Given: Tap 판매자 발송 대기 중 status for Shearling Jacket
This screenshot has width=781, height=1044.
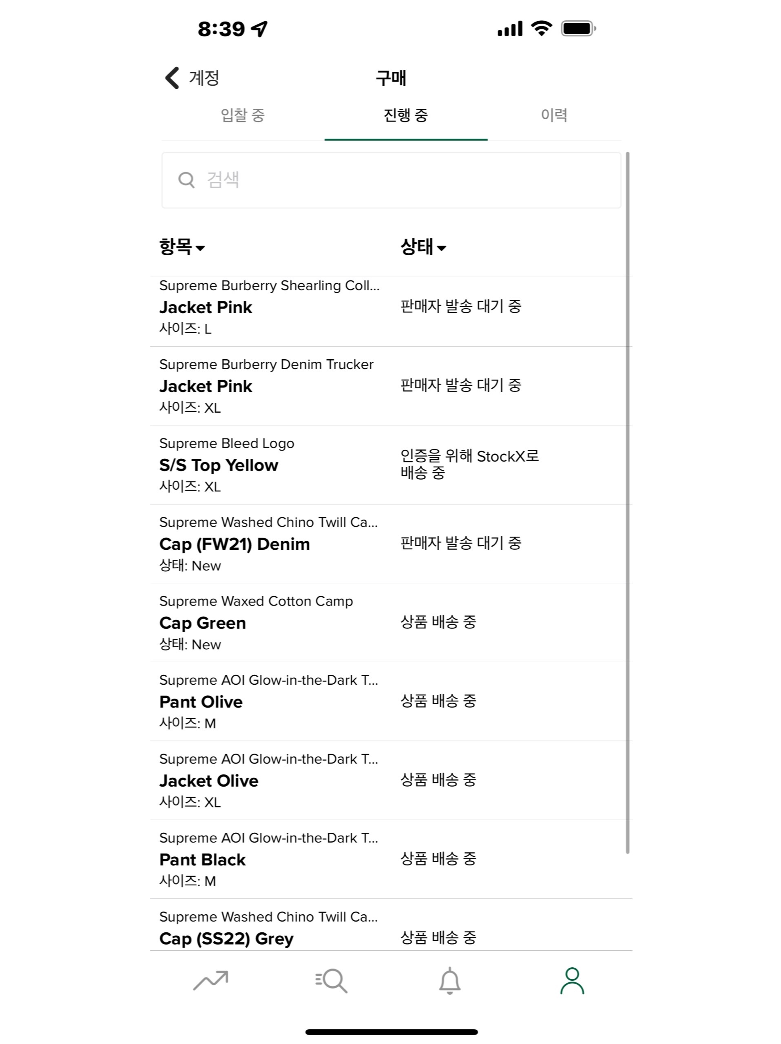Looking at the screenshot, I should [460, 307].
